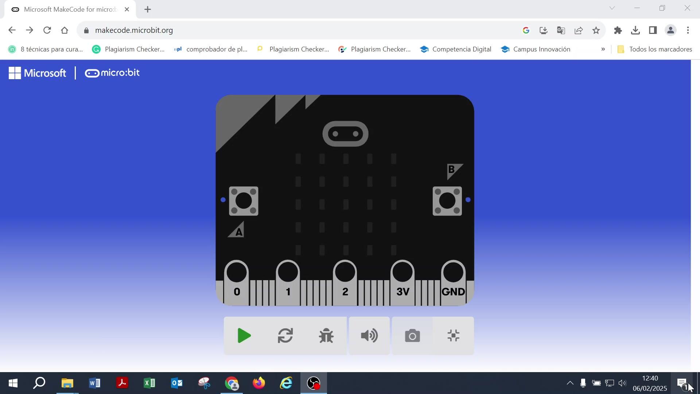
Task: Start the micro:bit simulator with play button
Action: (x=244, y=336)
